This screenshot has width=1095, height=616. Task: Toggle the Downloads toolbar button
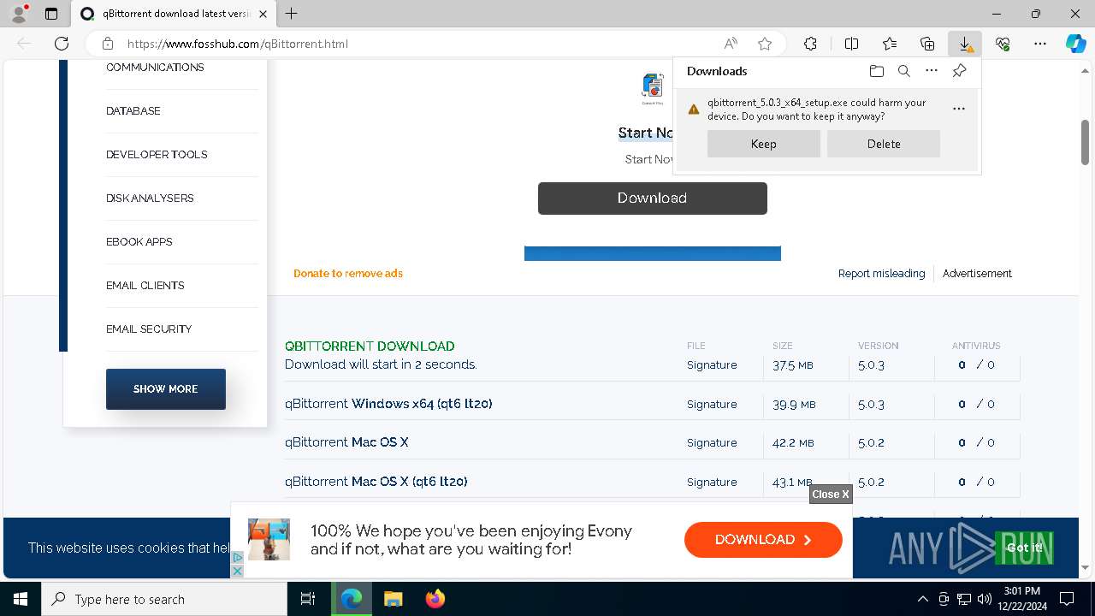965,44
